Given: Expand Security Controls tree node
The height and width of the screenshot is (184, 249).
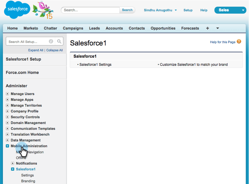Looking at the screenshot, I should click(7, 117).
